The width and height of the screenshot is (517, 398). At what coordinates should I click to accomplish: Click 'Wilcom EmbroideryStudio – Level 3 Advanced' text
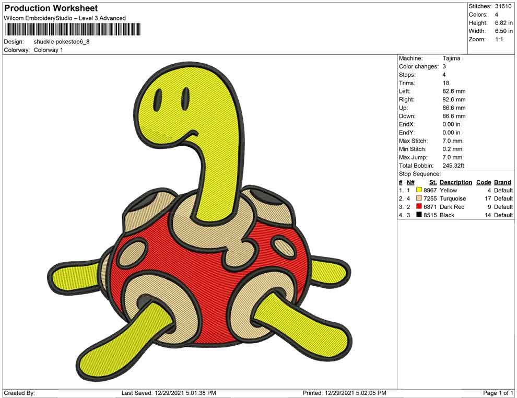(65, 18)
